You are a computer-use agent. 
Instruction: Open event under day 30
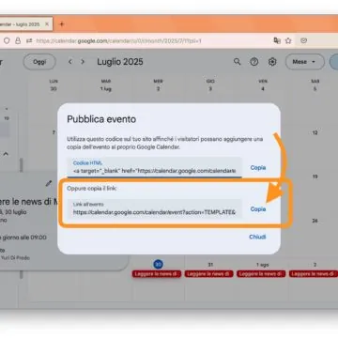coord(157,274)
